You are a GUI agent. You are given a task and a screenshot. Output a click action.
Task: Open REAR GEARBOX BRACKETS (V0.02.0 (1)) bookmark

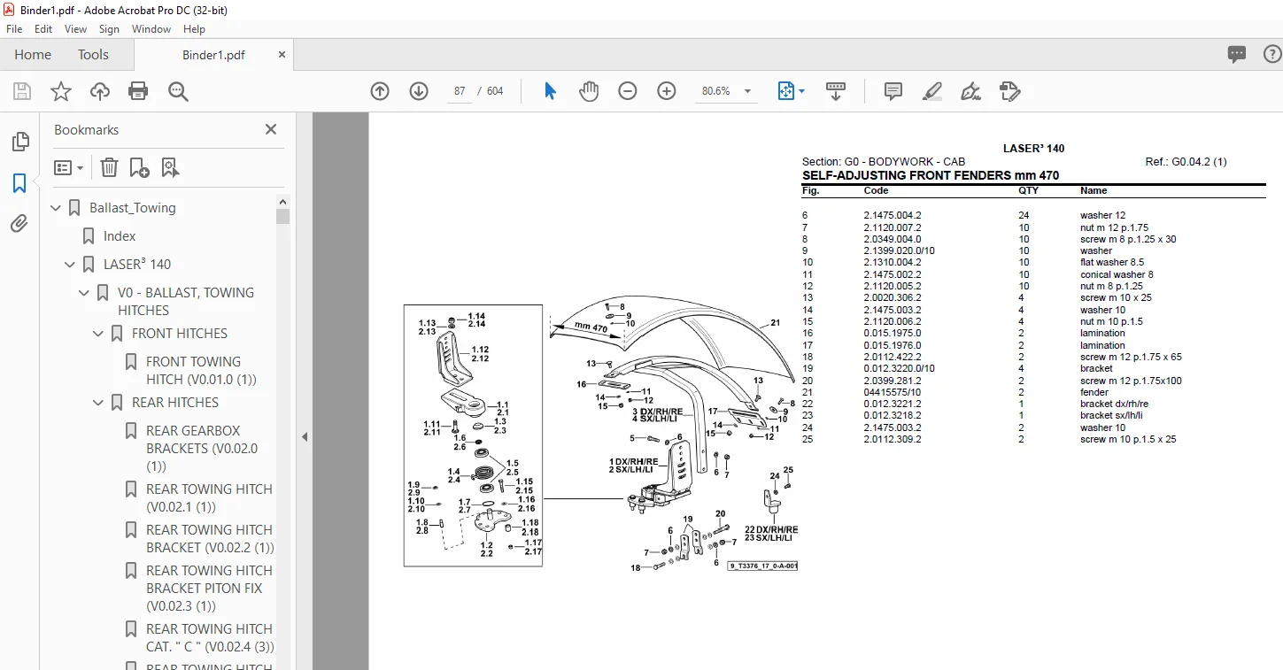202,449
